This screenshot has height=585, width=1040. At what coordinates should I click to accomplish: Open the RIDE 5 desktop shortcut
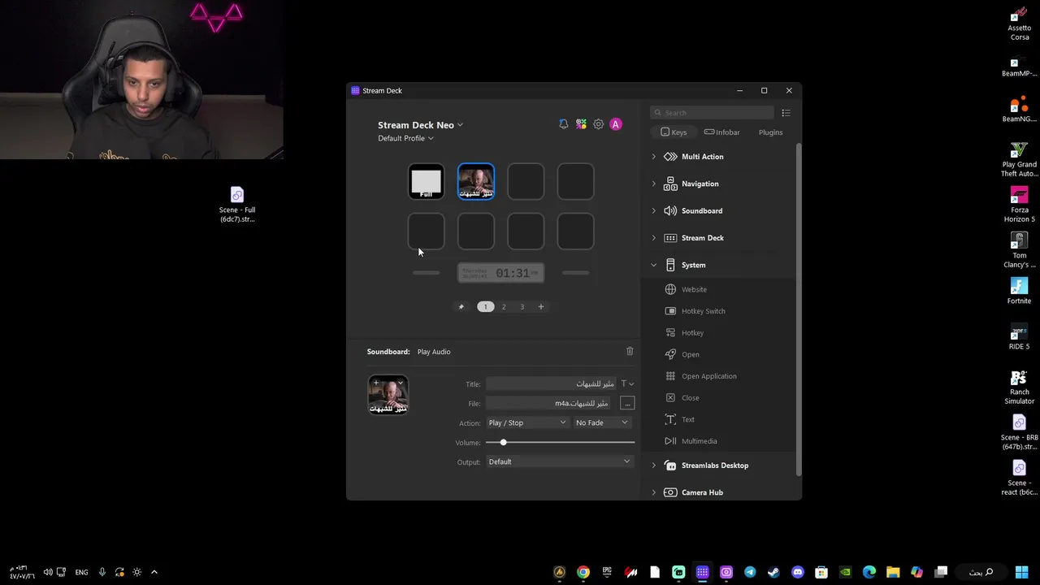click(1019, 336)
